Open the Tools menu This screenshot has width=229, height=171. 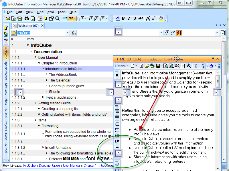62,12
